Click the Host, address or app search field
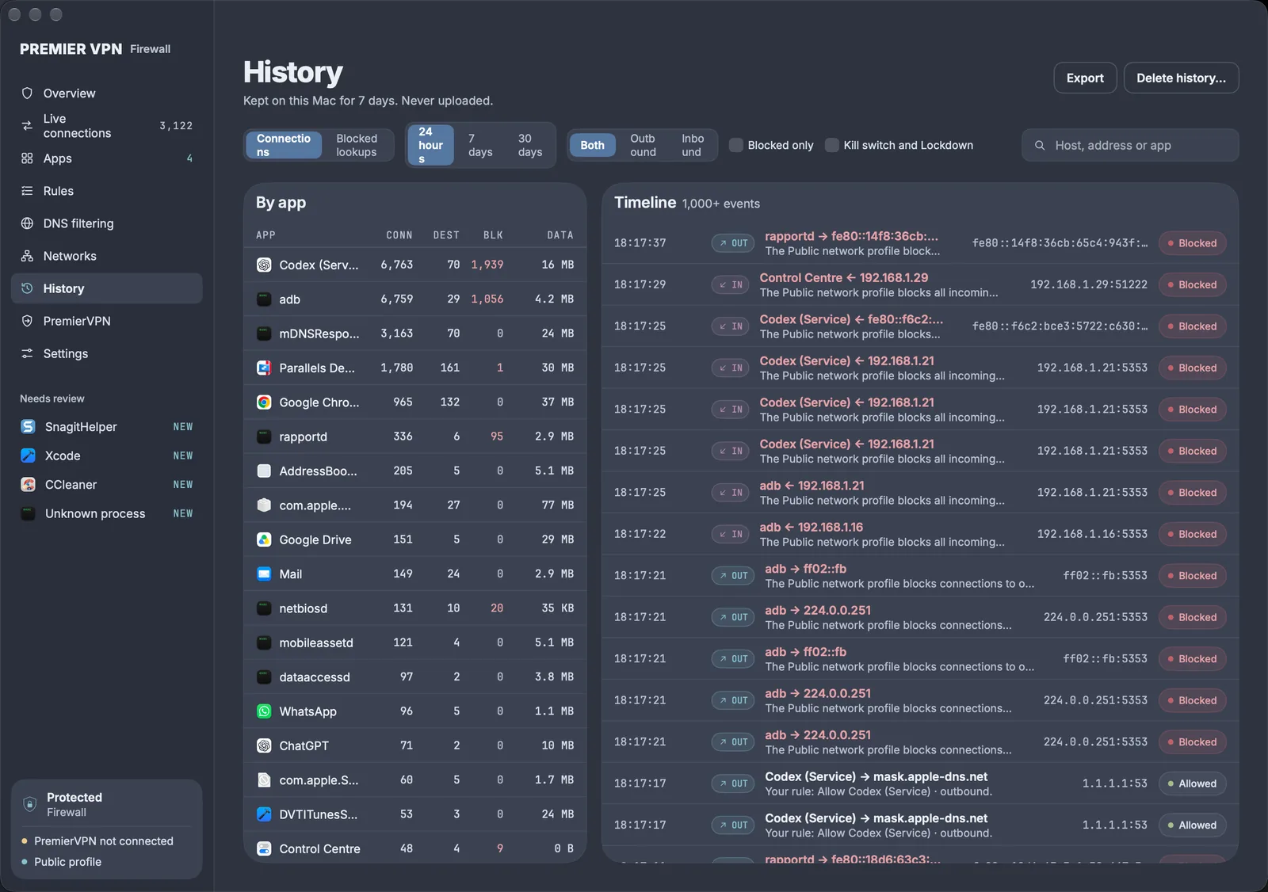 (1130, 145)
